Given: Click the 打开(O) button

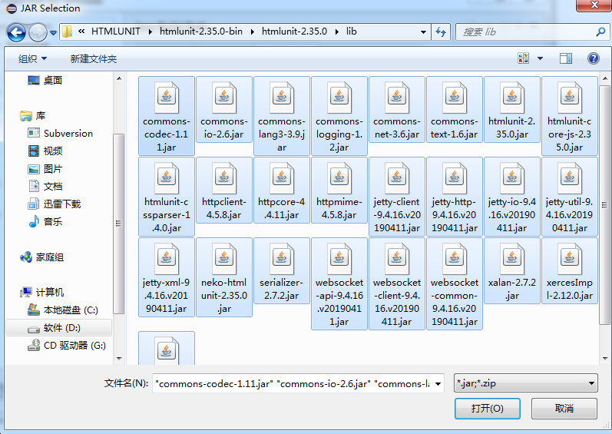Looking at the screenshot, I should click(487, 408).
